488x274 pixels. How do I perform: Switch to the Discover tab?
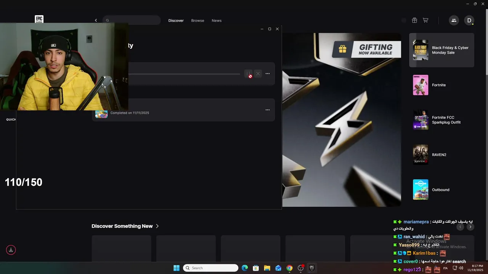click(176, 21)
